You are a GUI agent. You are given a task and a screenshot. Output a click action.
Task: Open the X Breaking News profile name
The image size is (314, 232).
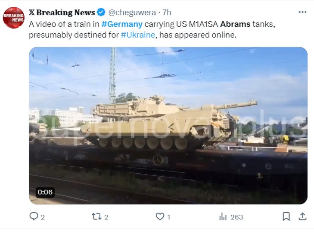coord(62,13)
